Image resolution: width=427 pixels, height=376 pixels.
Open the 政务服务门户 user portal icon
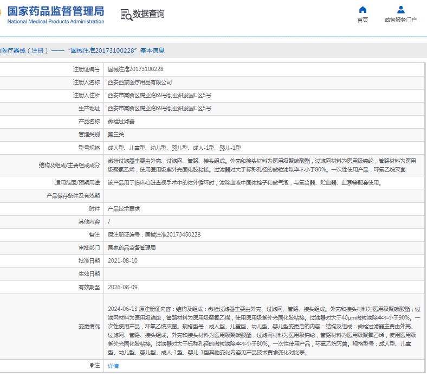400,10
